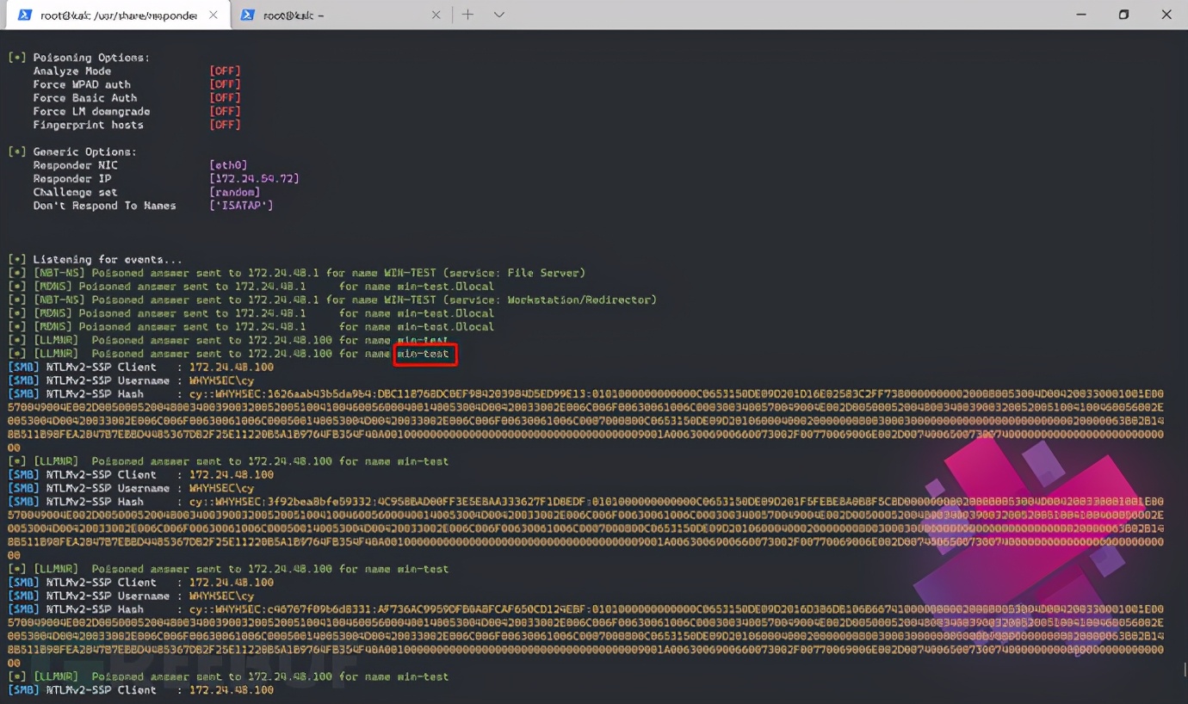Click the "Fingerprint hosts" label
1188x704 pixels.
(88, 125)
